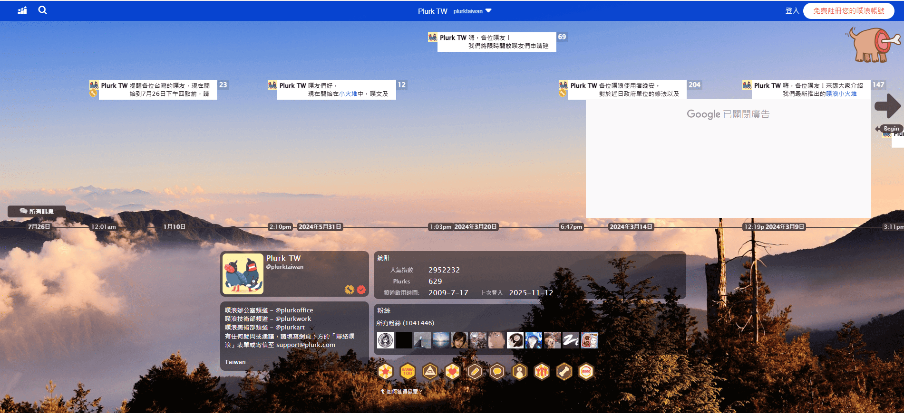904x413 pixels.
Task: Click the cheering crowd badge
Action: (542, 371)
